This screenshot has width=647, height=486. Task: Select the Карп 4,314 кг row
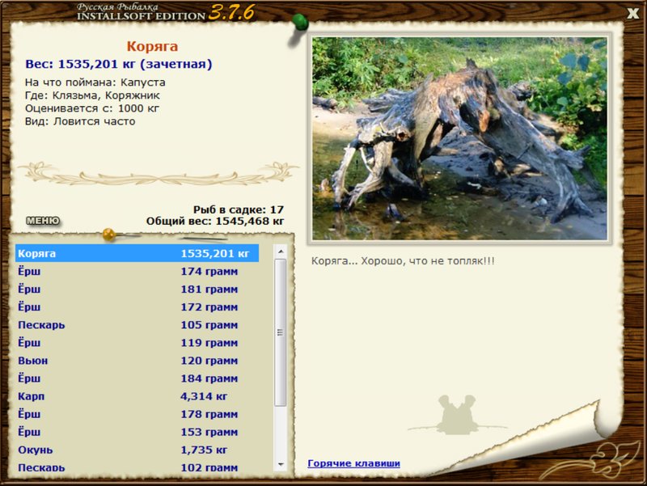(137, 396)
